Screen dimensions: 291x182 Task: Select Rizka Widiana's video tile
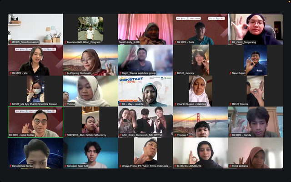[256, 153]
